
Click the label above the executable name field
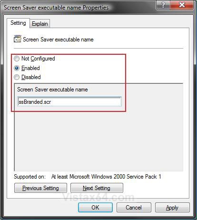tap(52, 90)
